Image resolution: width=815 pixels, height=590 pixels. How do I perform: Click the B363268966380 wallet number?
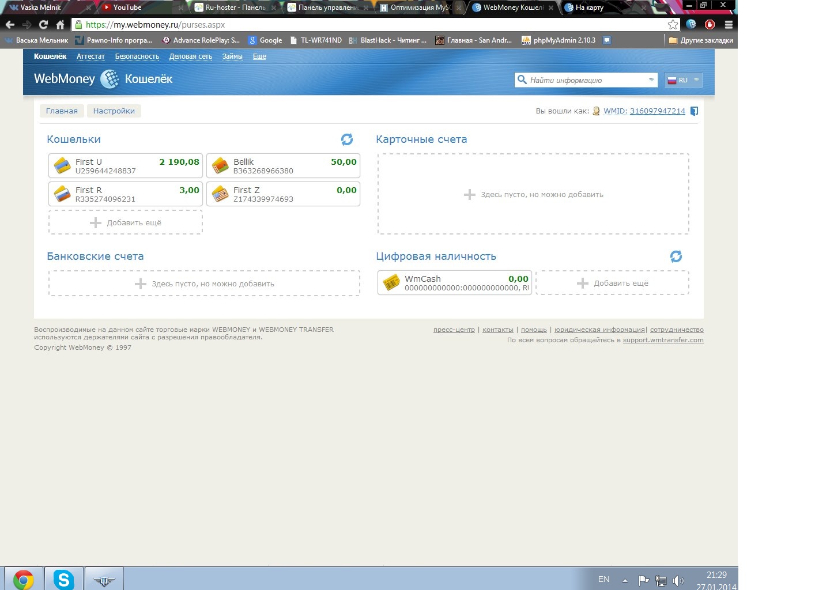tap(263, 171)
